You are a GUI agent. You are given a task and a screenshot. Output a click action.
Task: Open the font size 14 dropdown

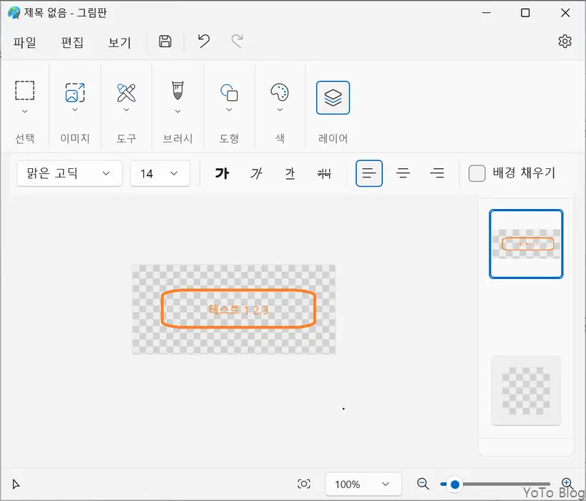point(160,173)
